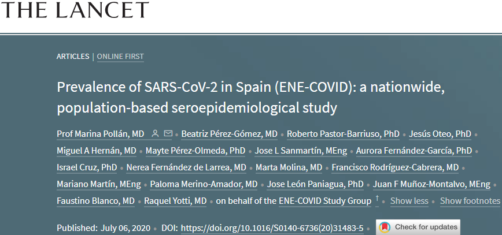Image resolution: width=502 pixels, height=235 pixels.
Task: Click the email envelope icon beside Marina Pollán
Action: coord(168,133)
